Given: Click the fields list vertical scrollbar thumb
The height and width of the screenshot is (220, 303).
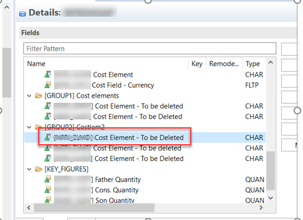Looking at the screenshot, I should (271, 171).
